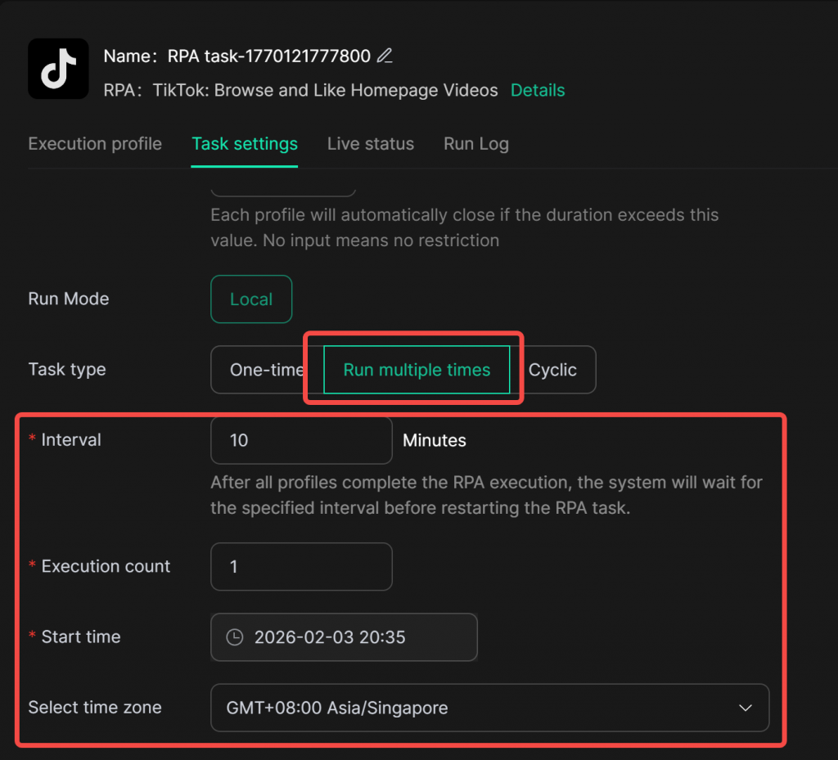Screen dimensions: 838x760
Task: Click the partially hidden duration limit field
Action: coord(282,191)
